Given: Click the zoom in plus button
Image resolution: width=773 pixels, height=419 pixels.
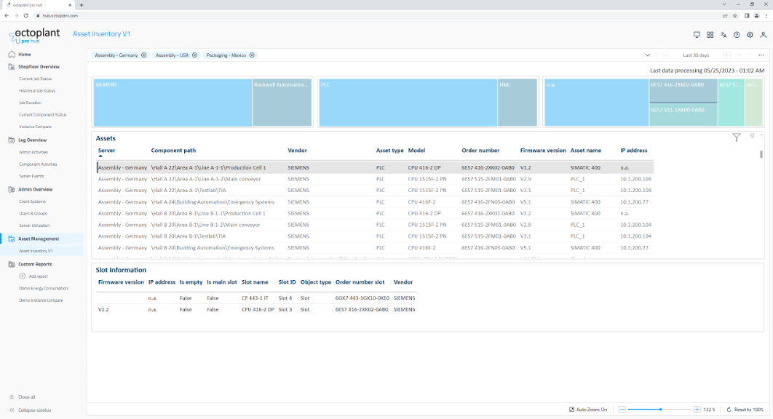Looking at the screenshot, I should [697, 410].
